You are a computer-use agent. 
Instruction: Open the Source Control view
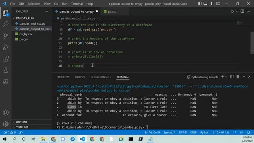[6, 36]
